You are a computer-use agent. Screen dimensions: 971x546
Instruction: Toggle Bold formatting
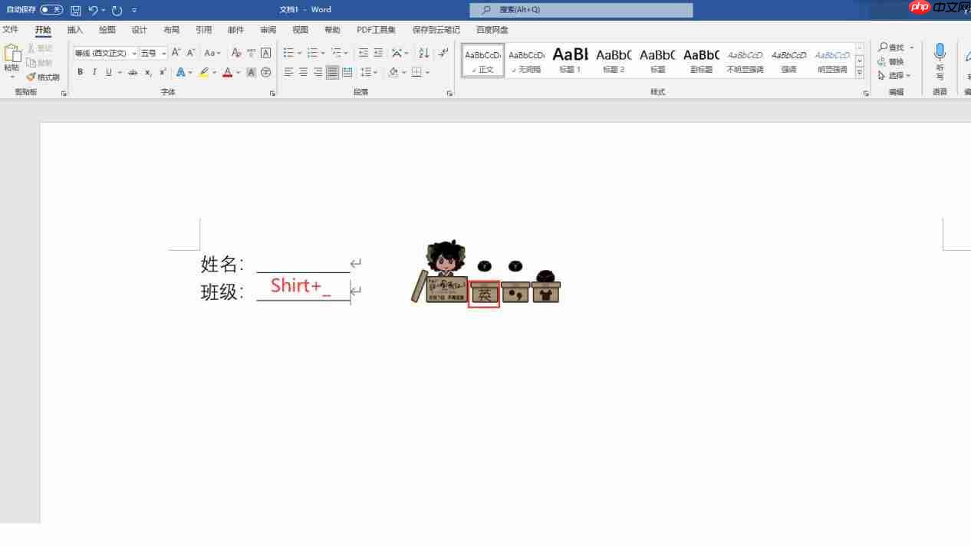point(80,72)
